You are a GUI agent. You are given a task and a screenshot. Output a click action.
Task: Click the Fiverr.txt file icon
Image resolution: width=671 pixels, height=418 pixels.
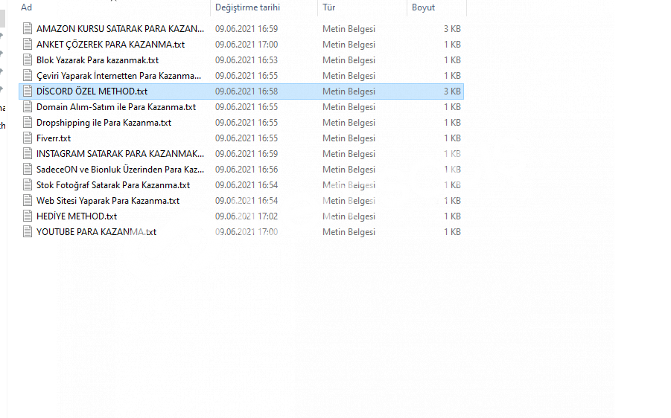pos(28,138)
